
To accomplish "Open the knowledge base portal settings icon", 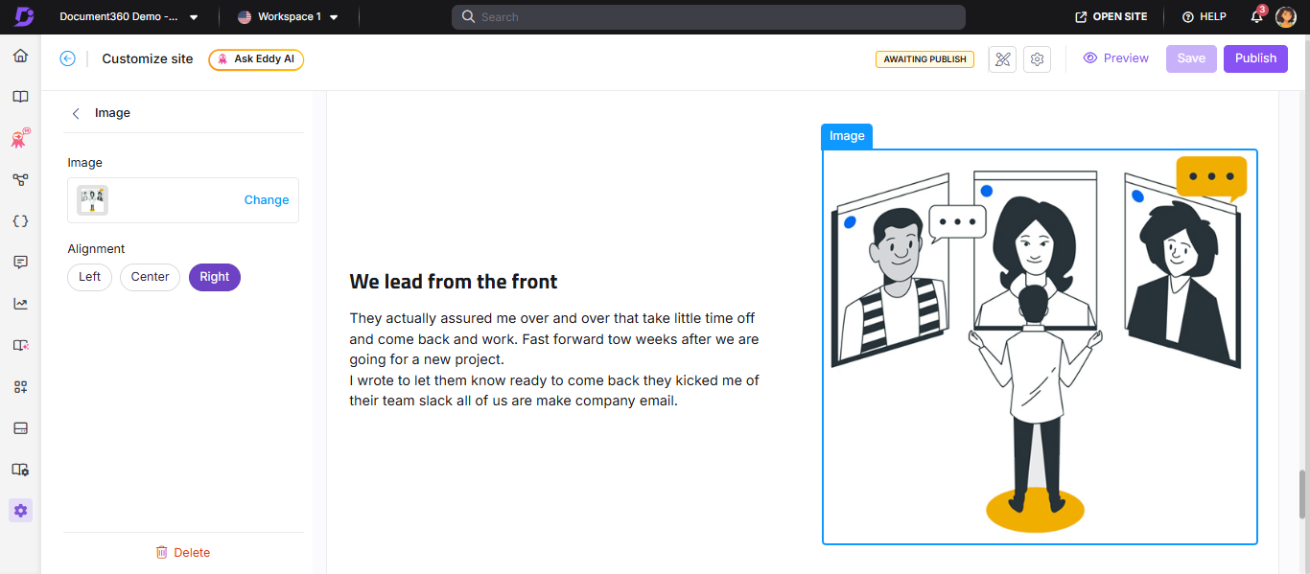I will tap(20, 470).
